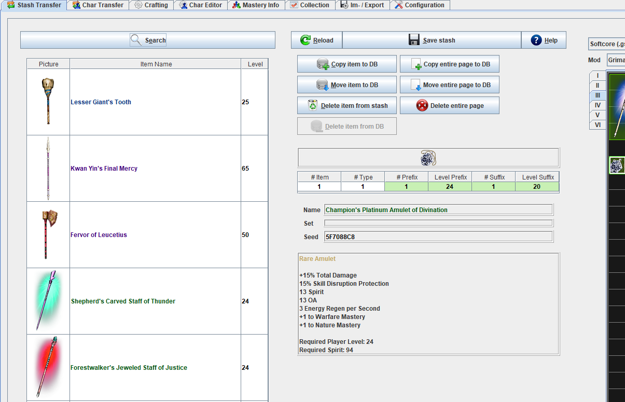Image resolution: width=625 pixels, height=402 pixels.
Task: Select the Kwan Yin's Final Mercy spear icon
Action: (48, 168)
